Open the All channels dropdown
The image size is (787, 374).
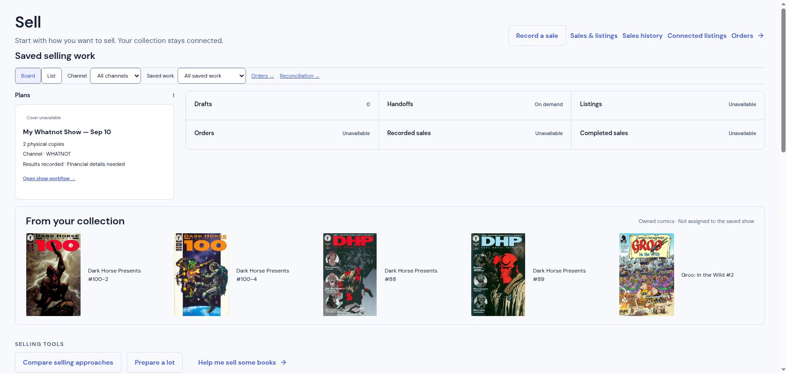(x=115, y=76)
